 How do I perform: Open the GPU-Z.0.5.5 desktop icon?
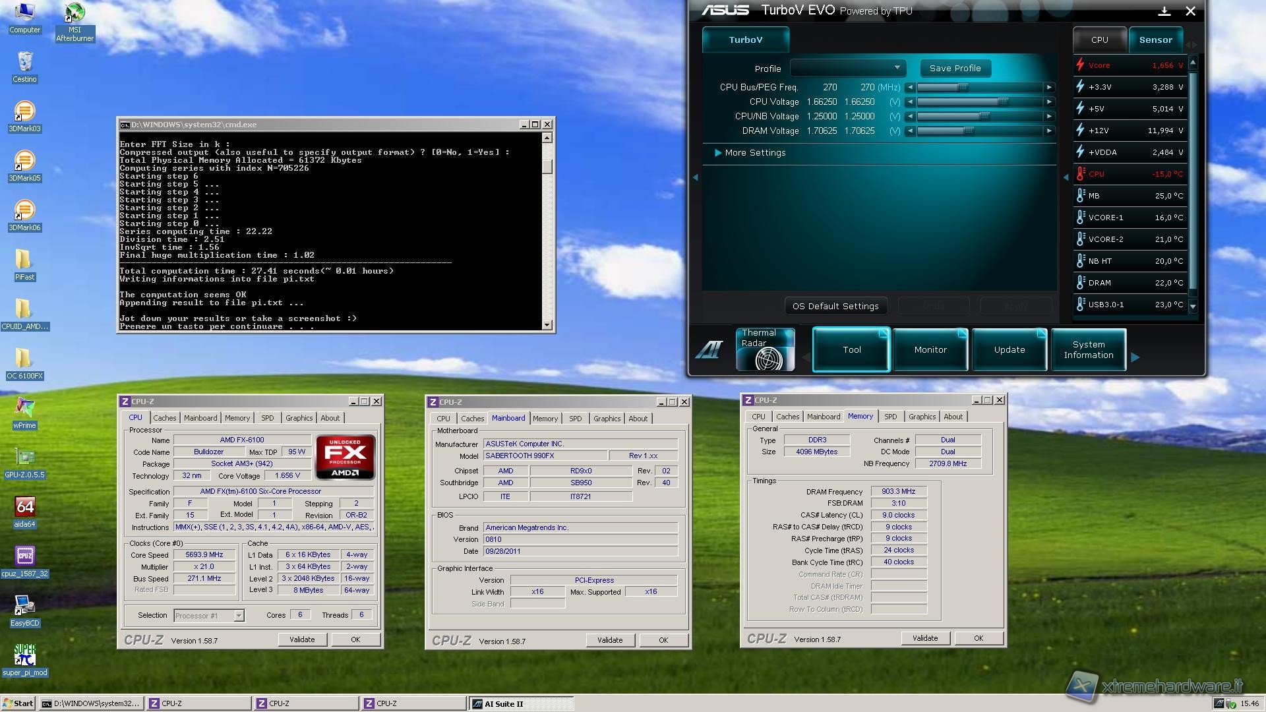click(x=24, y=458)
